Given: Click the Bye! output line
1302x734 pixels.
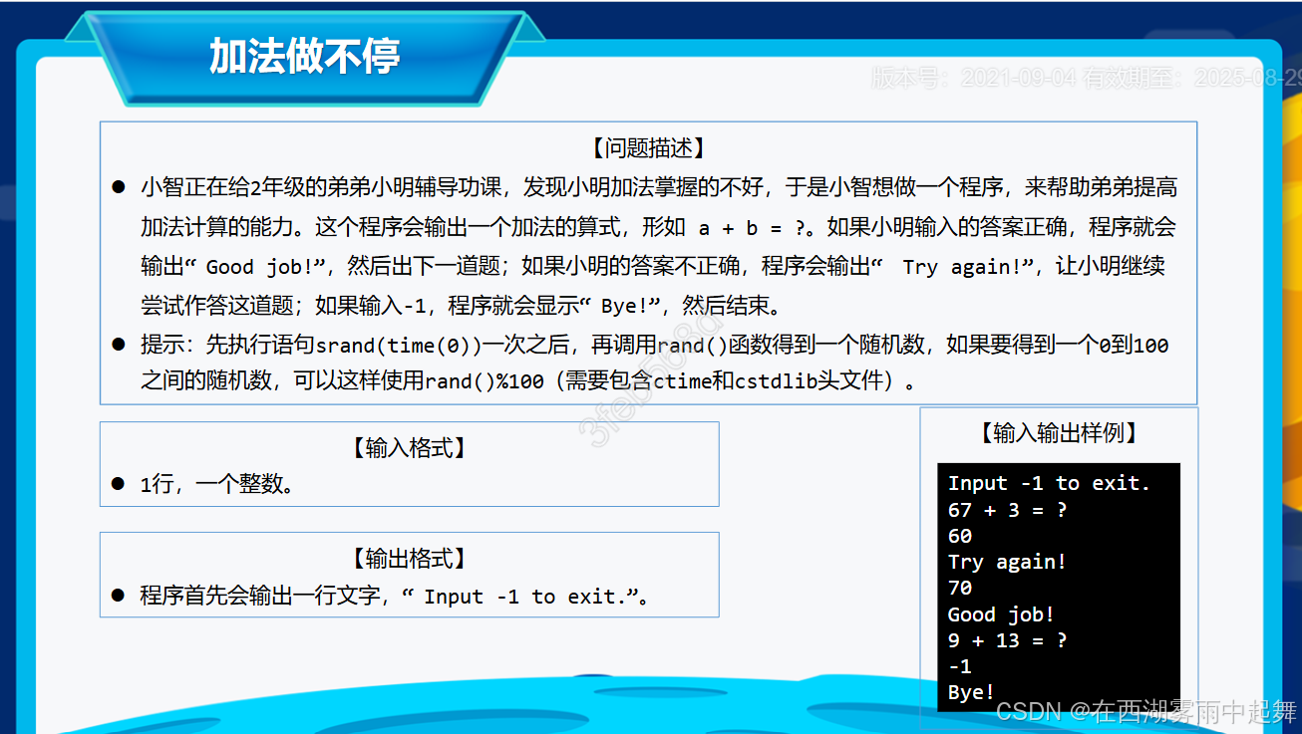Looking at the screenshot, I should 971,691.
